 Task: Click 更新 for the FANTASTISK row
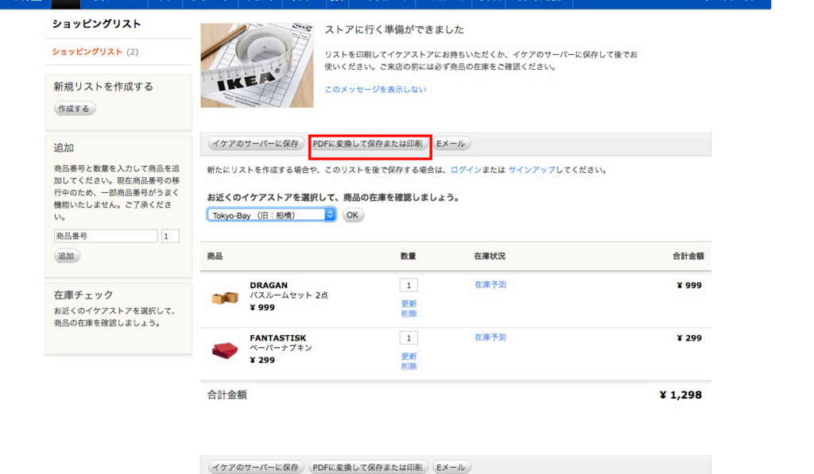[x=409, y=356]
